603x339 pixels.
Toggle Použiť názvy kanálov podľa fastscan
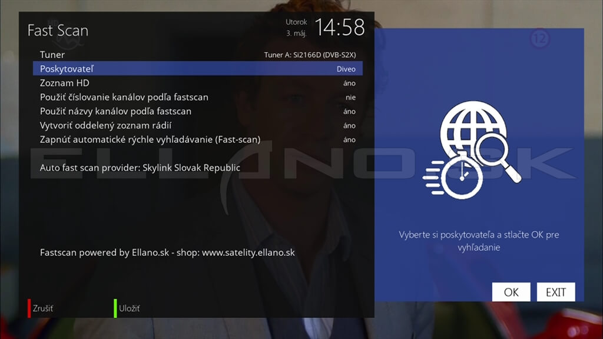198,111
